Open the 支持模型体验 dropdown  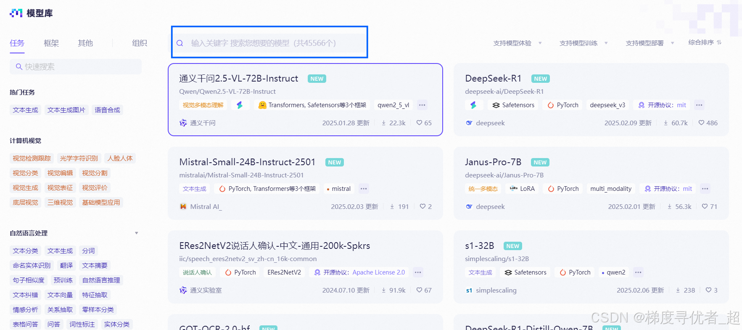click(x=518, y=43)
